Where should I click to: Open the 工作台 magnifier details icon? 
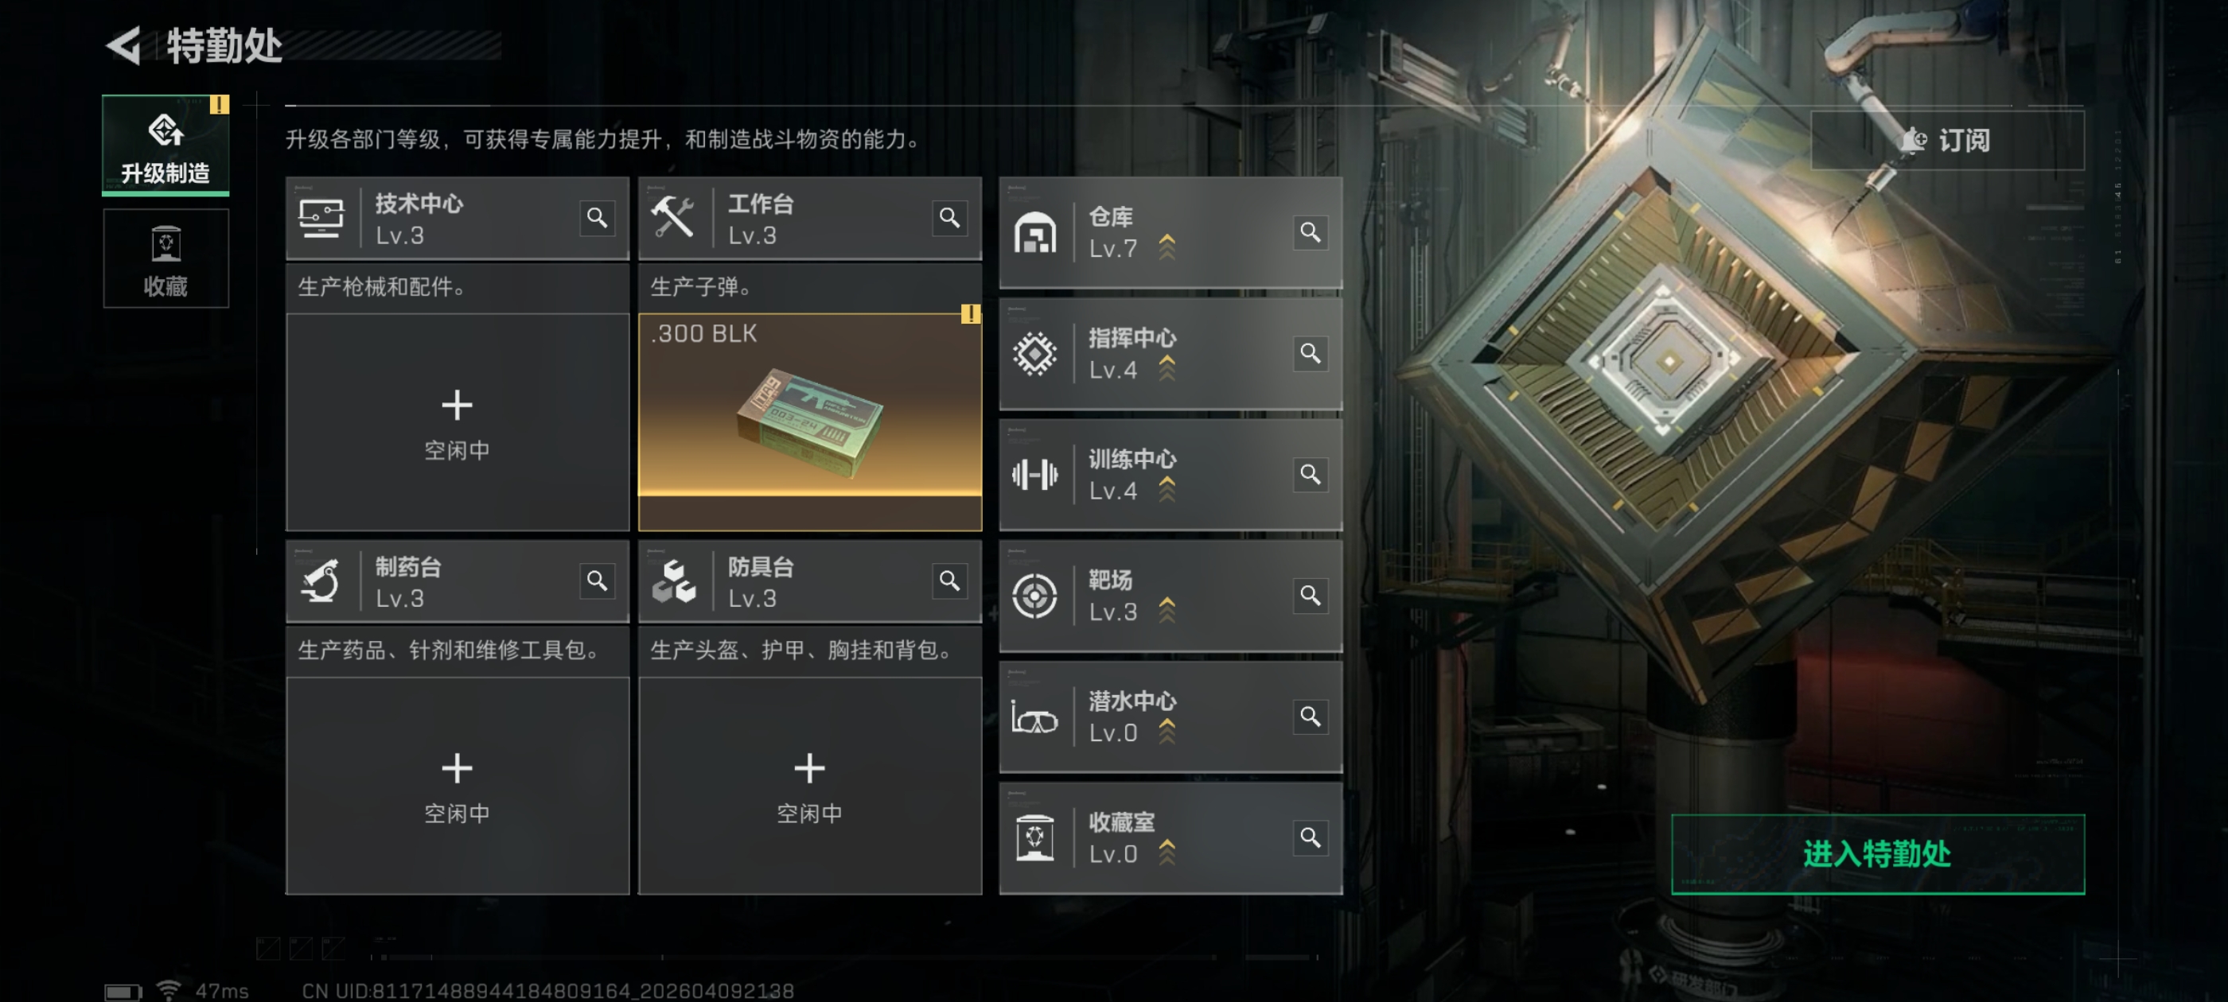pos(949,218)
